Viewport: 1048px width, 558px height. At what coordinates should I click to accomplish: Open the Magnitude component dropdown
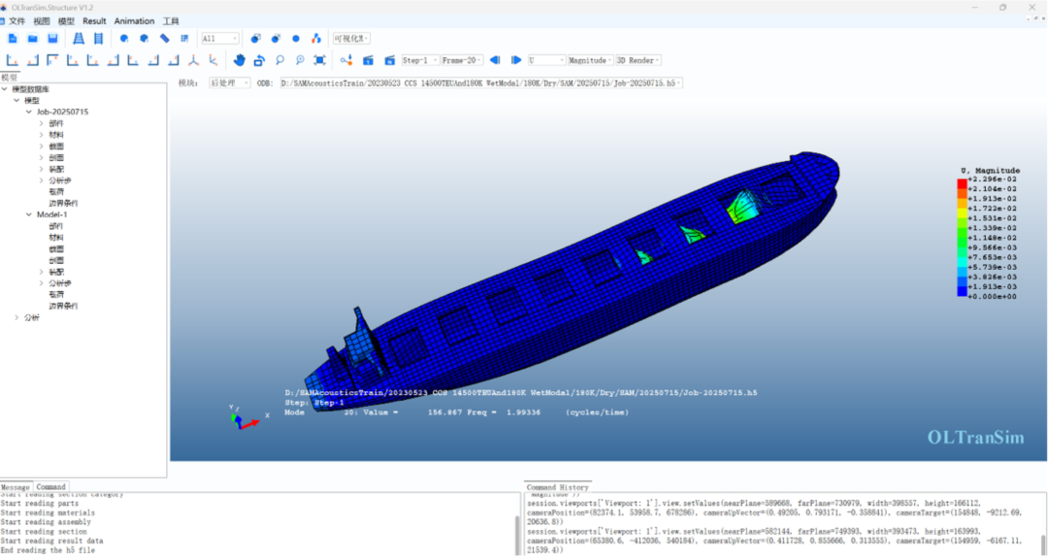click(590, 60)
